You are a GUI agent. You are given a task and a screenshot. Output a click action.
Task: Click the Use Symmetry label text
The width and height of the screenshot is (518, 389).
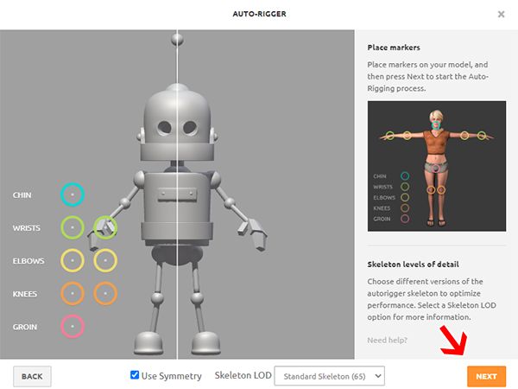pos(173,376)
